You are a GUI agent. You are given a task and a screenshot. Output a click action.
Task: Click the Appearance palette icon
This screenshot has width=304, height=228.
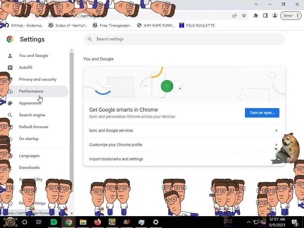coord(10,103)
